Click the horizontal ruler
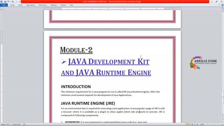Screen dimensions: 224x126 [112, 9]
